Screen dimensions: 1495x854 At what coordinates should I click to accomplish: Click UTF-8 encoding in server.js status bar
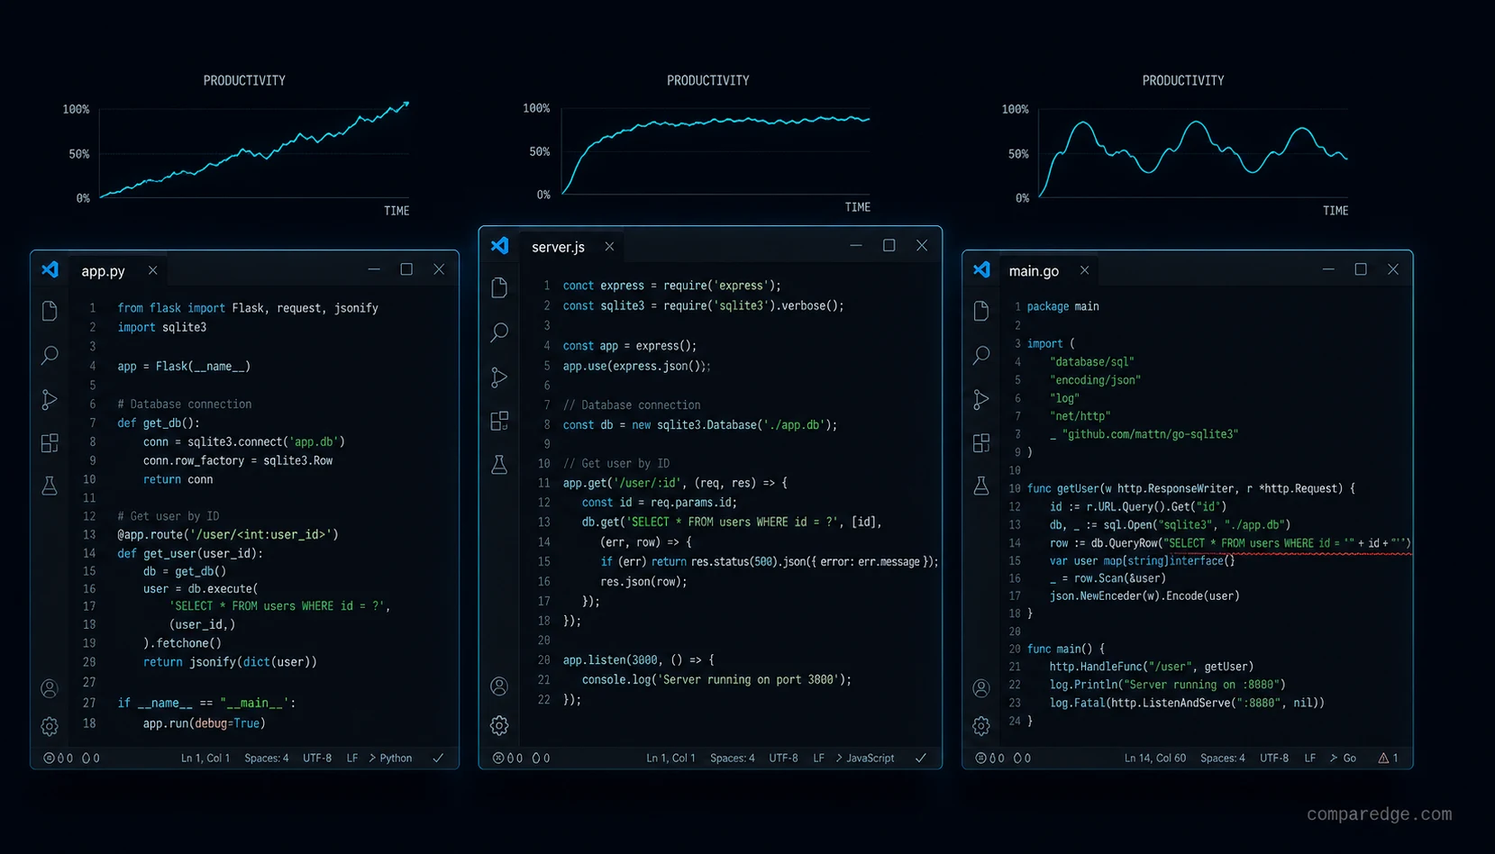(x=783, y=759)
